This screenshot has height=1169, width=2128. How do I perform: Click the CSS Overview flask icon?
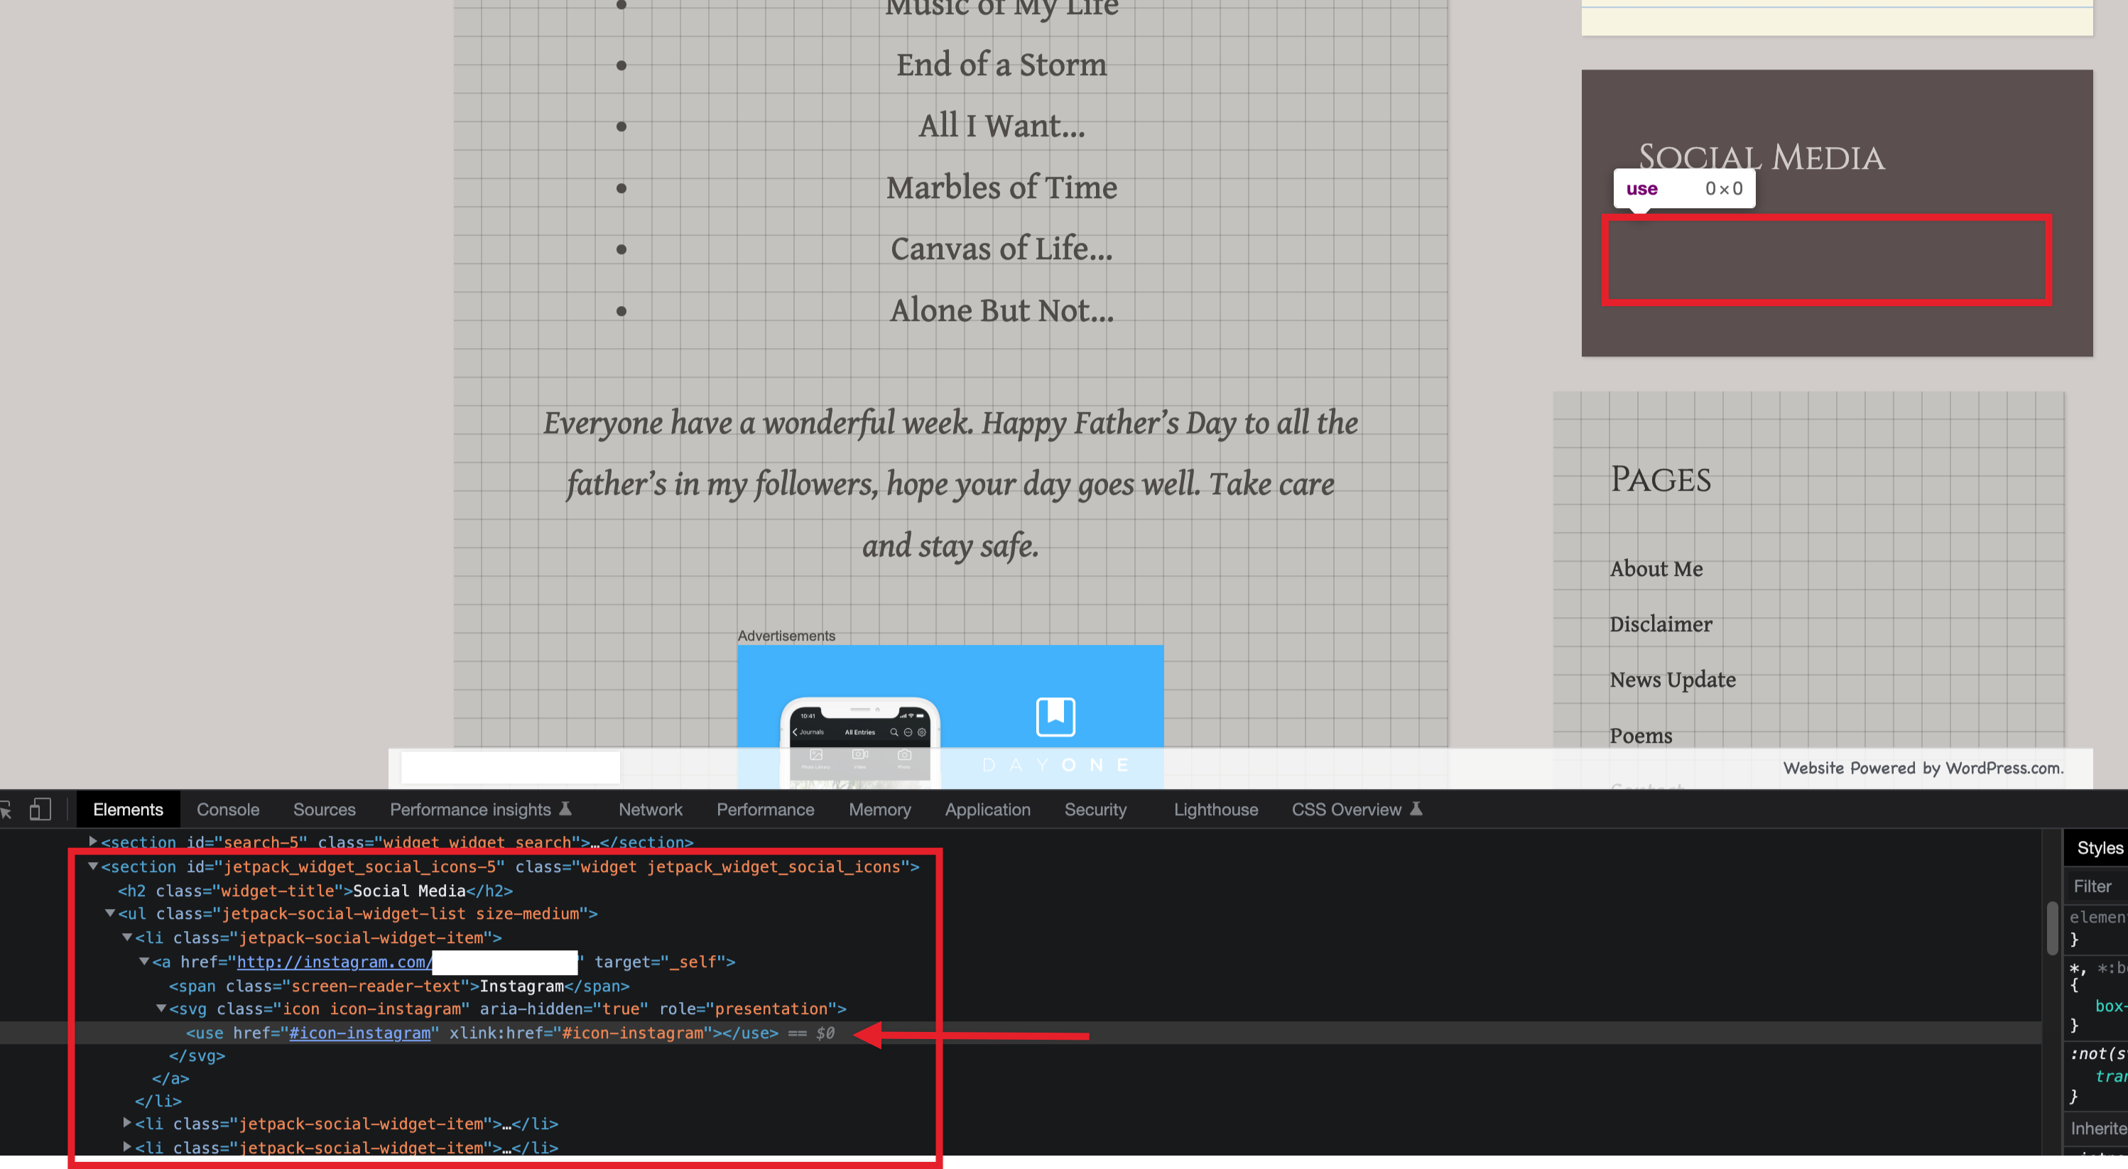[x=1416, y=809]
